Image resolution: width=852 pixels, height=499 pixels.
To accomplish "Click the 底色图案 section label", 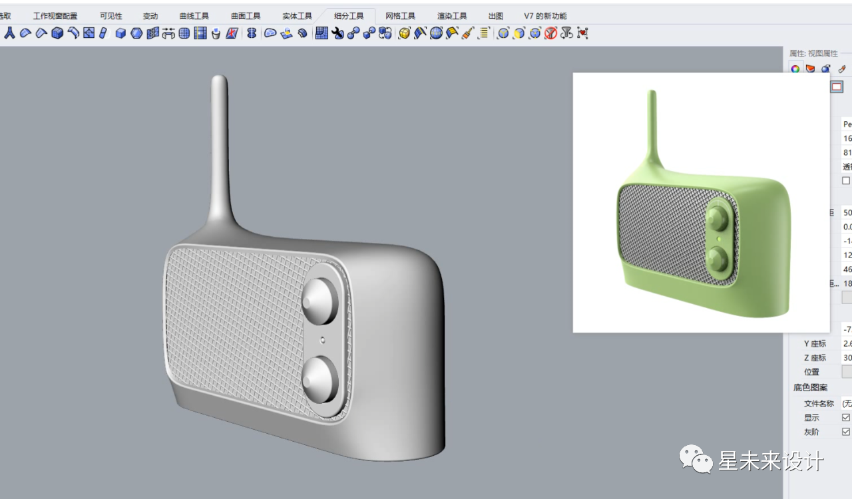I will (x=811, y=387).
